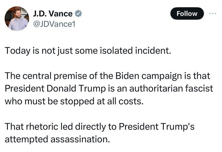Image resolution: width=222 pixels, height=152 pixels.
Task: Open the J.D. Vance display name link
Action: click(x=53, y=14)
